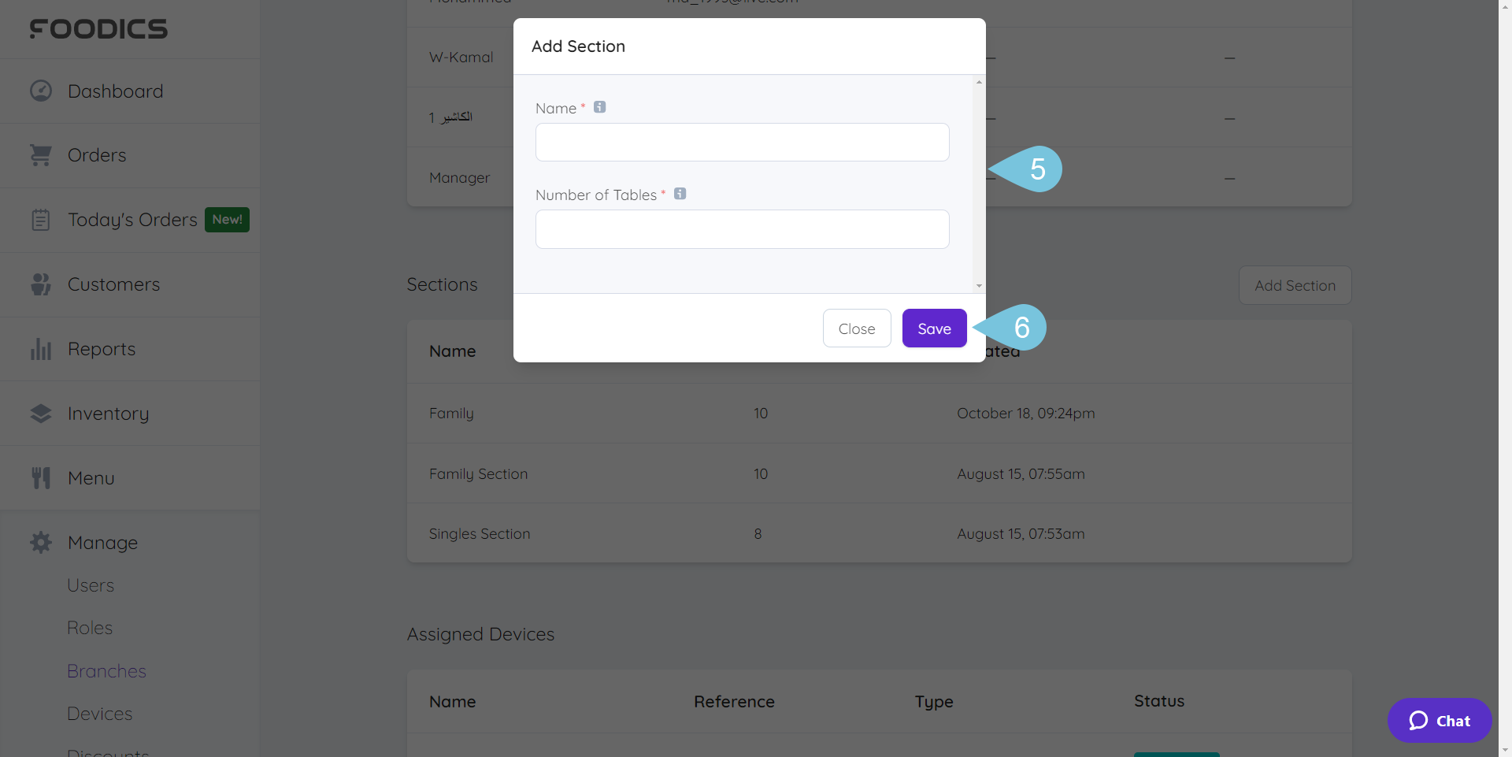Screen dimensions: 1512x757
Task: Select the Menu fork and knife icon
Action: pos(40,477)
